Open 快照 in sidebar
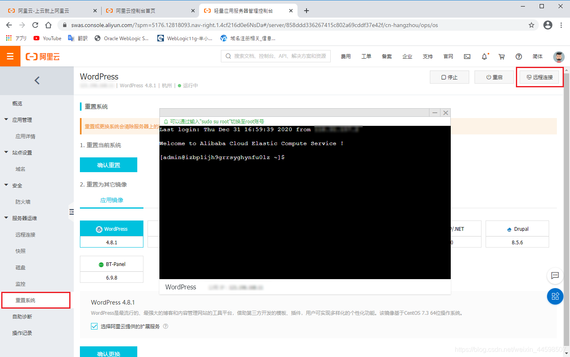This screenshot has width=570, height=357. point(20,251)
